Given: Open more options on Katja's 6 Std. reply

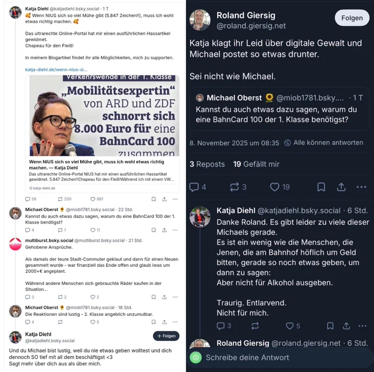Looking at the screenshot, I should click(x=362, y=326).
